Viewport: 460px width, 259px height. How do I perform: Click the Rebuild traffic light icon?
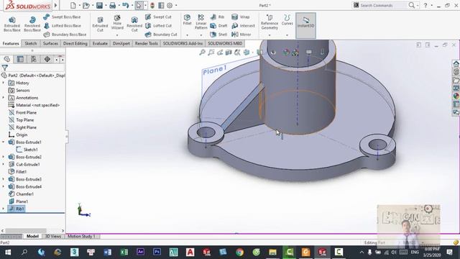(x=152, y=5)
